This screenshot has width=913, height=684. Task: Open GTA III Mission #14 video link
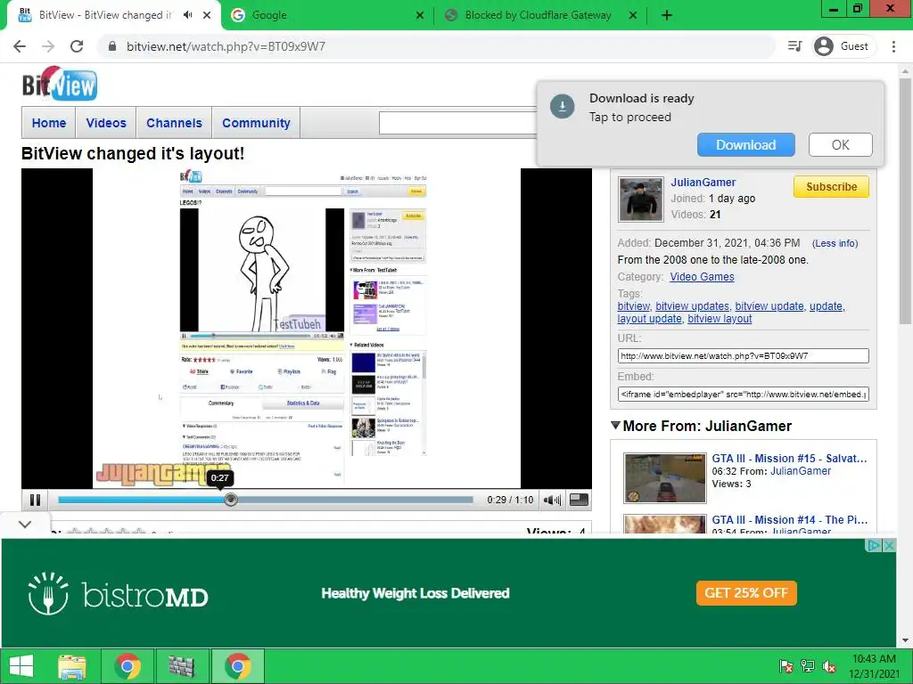pos(790,520)
